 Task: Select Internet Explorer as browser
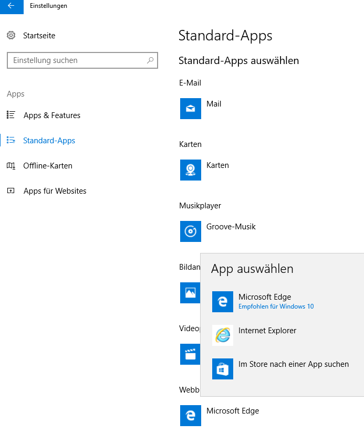click(267, 331)
